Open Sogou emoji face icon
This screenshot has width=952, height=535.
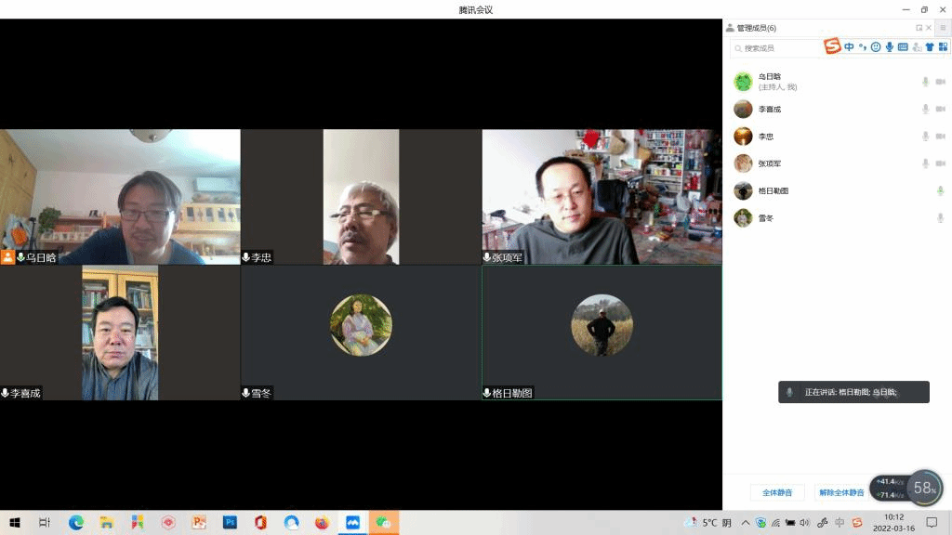(876, 47)
